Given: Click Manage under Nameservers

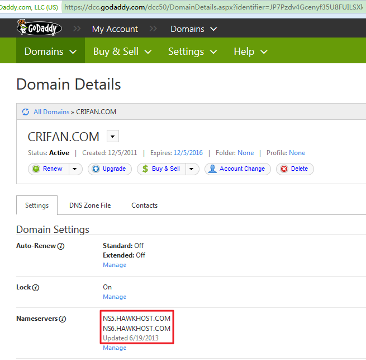Looking at the screenshot, I should click(x=115, y=348).
